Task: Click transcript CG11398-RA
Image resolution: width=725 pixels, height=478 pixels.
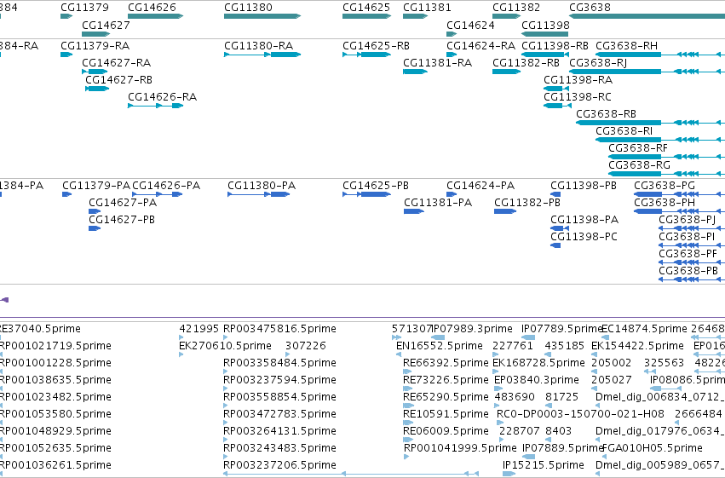Action: point(556,89)
